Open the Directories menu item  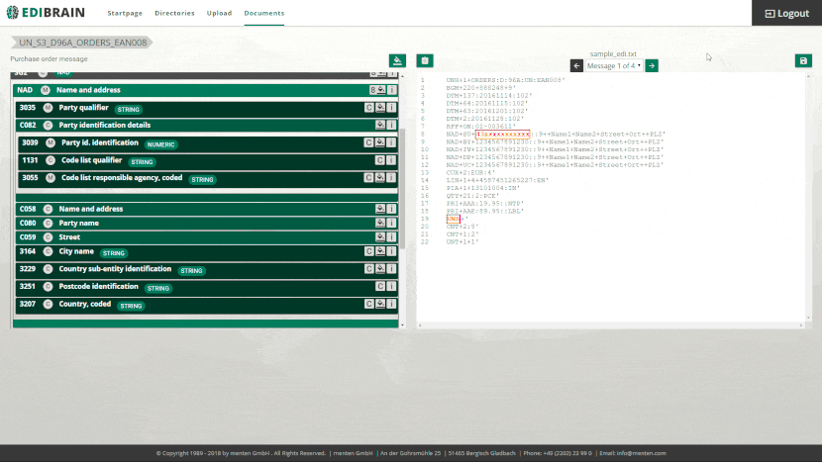click(174, 14)
